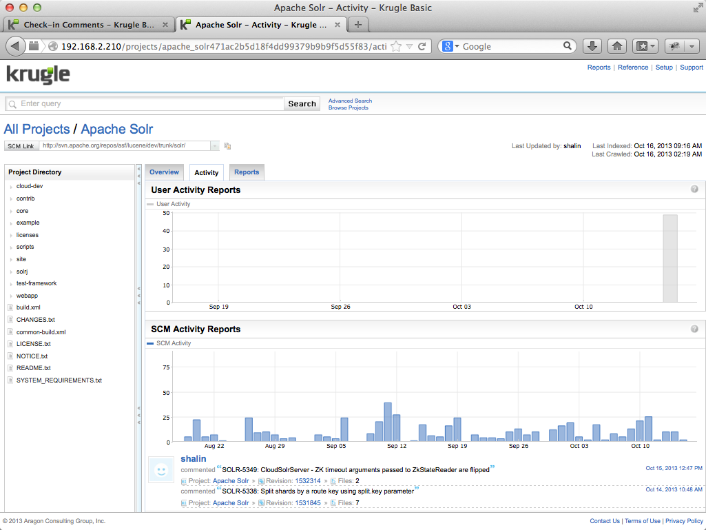Copy the SCM Link with the clipboard icon

tap(227, 146)
